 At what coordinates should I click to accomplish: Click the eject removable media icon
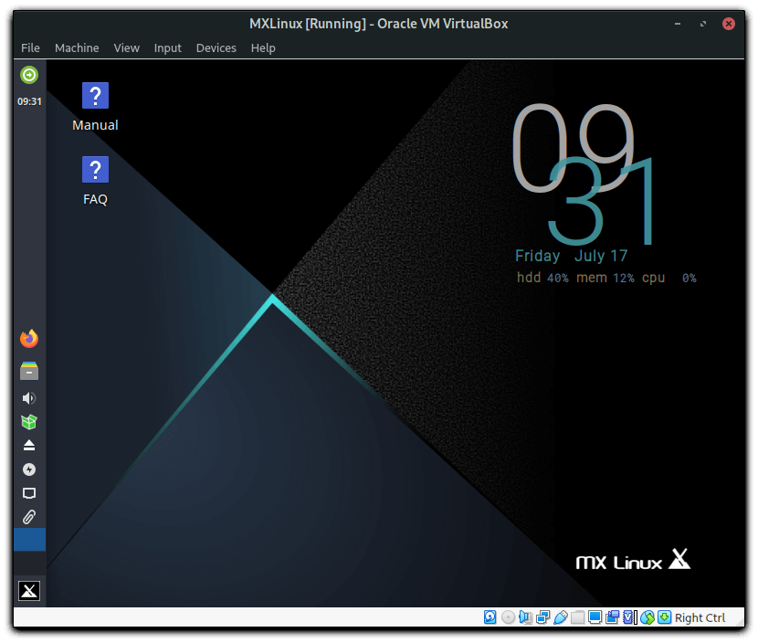click(29, 446)
